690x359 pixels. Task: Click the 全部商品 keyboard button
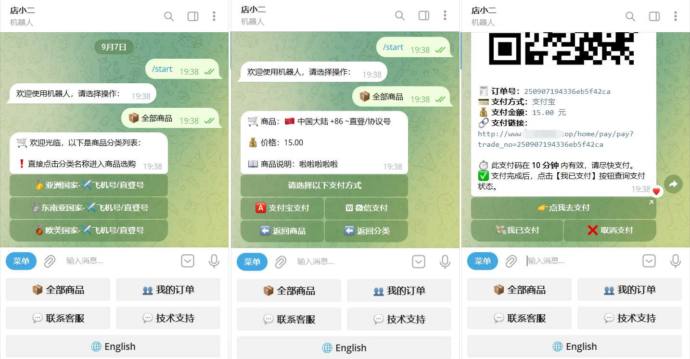pyautogui.click(x=58, y=289)
